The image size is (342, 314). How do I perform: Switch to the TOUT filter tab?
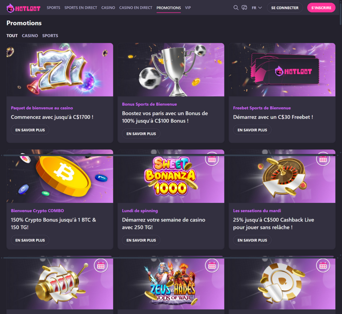tap(12, 35)
